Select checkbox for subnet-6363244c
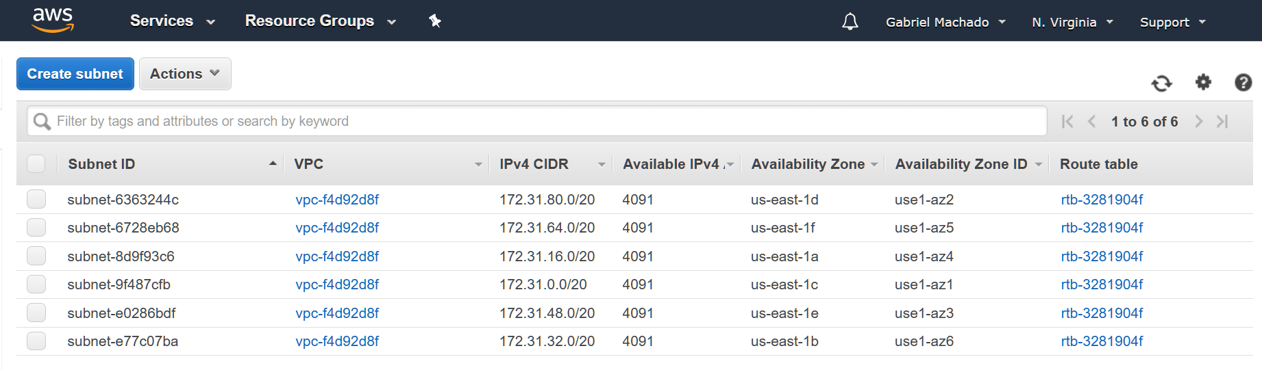This screenshot has height=370, width=1262. [x=36, y=200]
